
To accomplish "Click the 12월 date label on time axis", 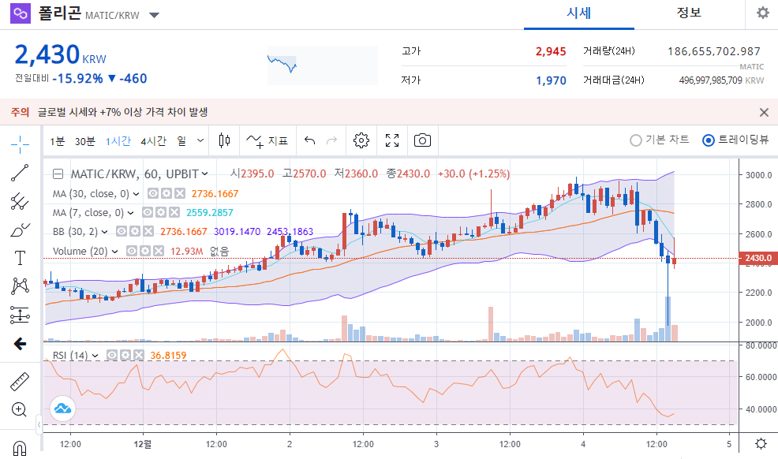I will click(x=142, y=444).
